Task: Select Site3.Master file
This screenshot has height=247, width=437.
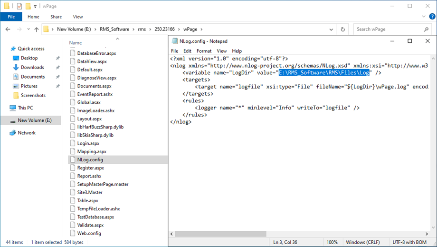Action: click(90, 193)
